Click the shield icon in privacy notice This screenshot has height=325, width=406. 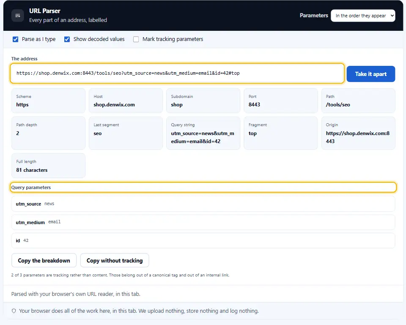(x=14, y=311)
